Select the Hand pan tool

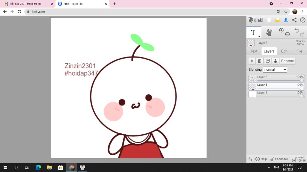(x=269, y=32)
